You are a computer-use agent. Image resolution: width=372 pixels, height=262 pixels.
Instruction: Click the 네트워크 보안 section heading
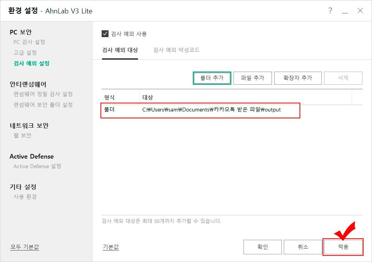point(29,126)
